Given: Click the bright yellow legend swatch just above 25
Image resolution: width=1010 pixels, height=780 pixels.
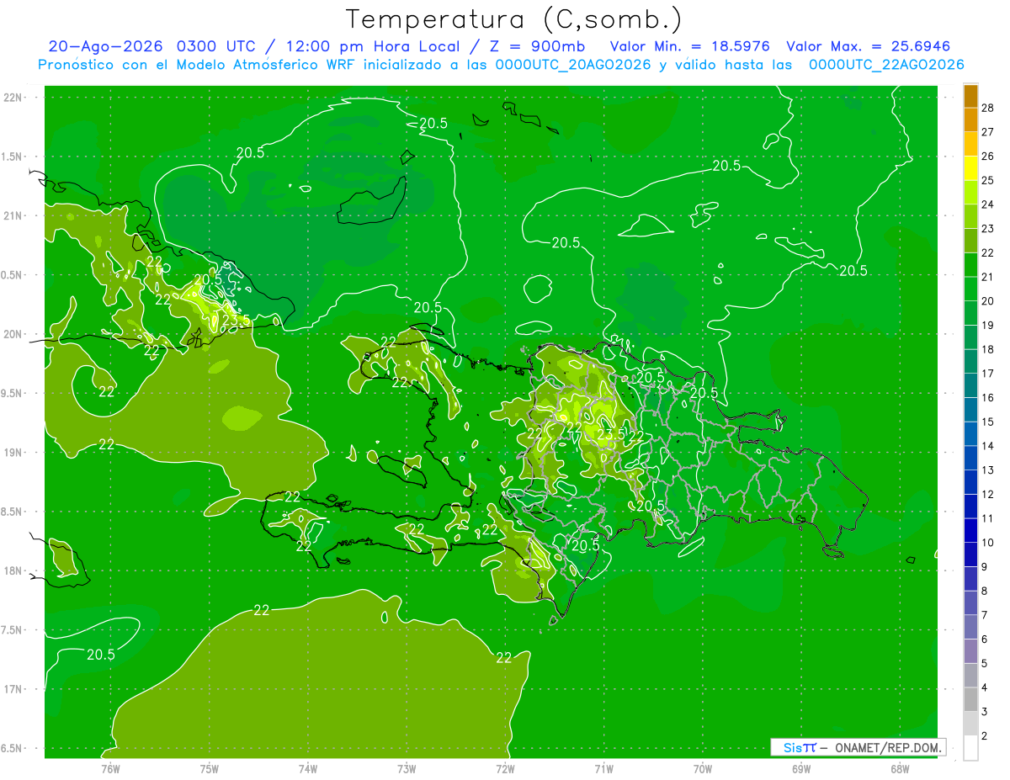Looking at the screenshot, I should (x=970, y=168).
